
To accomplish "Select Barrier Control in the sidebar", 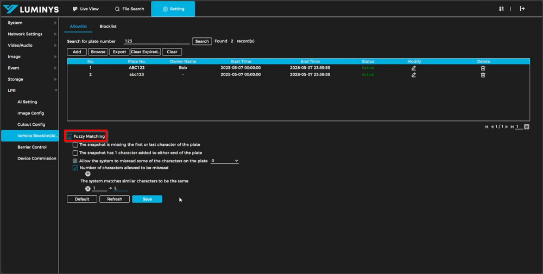I will tap(32, 147).
